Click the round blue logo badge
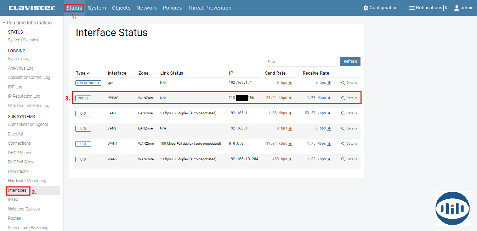 [x=453, y=208]
